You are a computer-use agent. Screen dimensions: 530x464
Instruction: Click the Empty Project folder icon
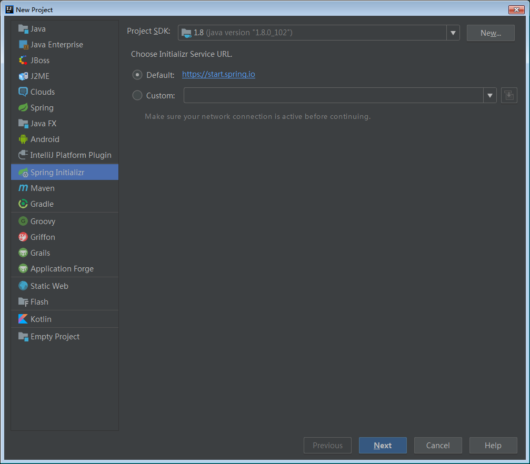coord(23,337)
